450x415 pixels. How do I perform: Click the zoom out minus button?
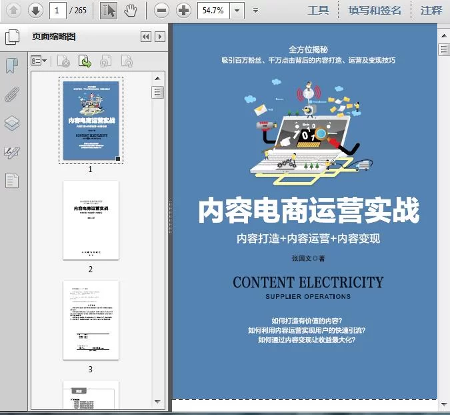[161, 10]
